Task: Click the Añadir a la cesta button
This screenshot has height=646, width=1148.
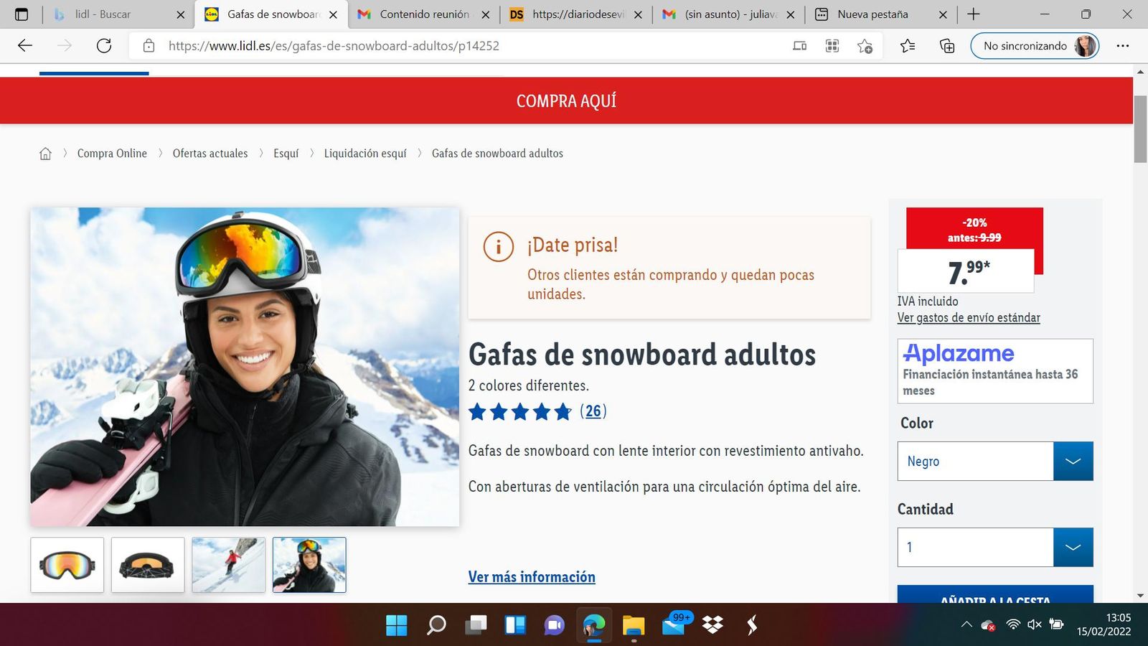Action: pos(994,599)
